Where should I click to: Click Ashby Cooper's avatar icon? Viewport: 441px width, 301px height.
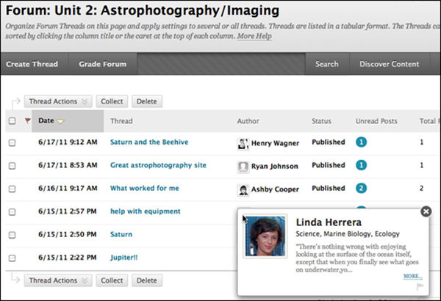point(243,189)
